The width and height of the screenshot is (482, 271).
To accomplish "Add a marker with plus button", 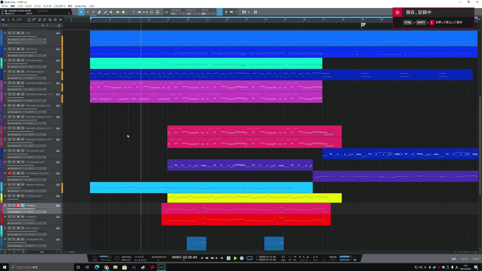I will tap(43, 25).
